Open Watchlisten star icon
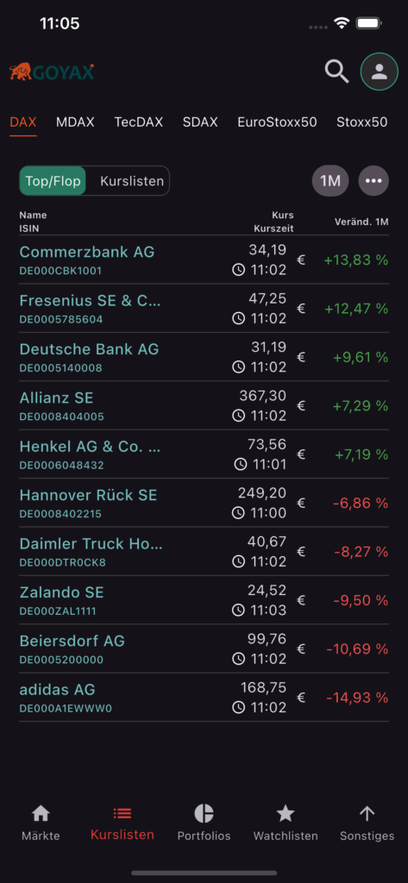408x883 pixels. point(286,813)
